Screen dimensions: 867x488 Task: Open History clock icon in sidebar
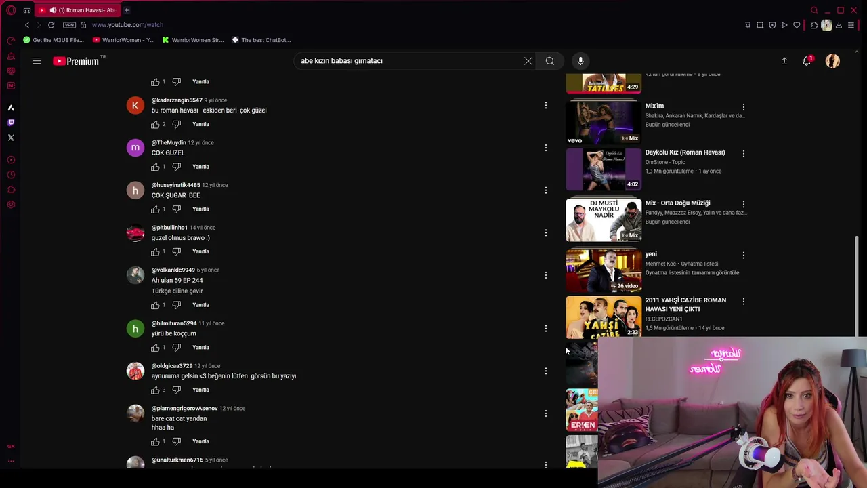point(11,175)
